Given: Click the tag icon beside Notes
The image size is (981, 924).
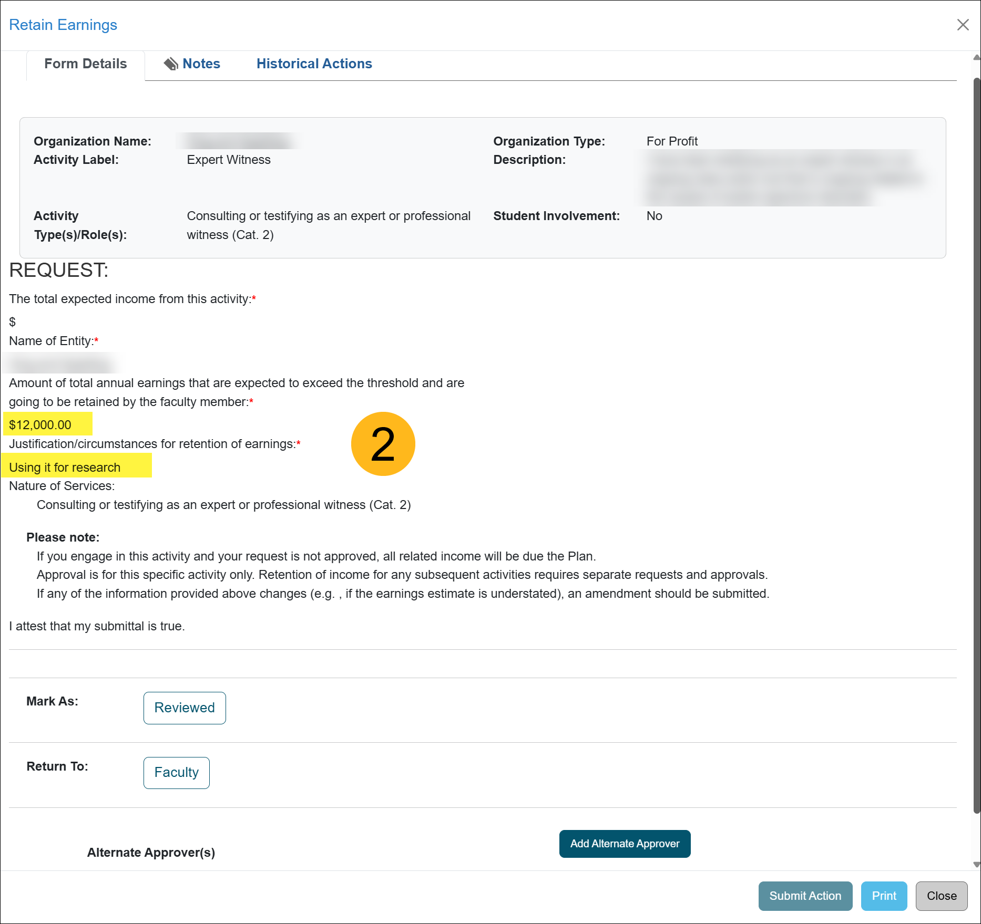Looking at the screenshot, I should [x=171, y=64].
